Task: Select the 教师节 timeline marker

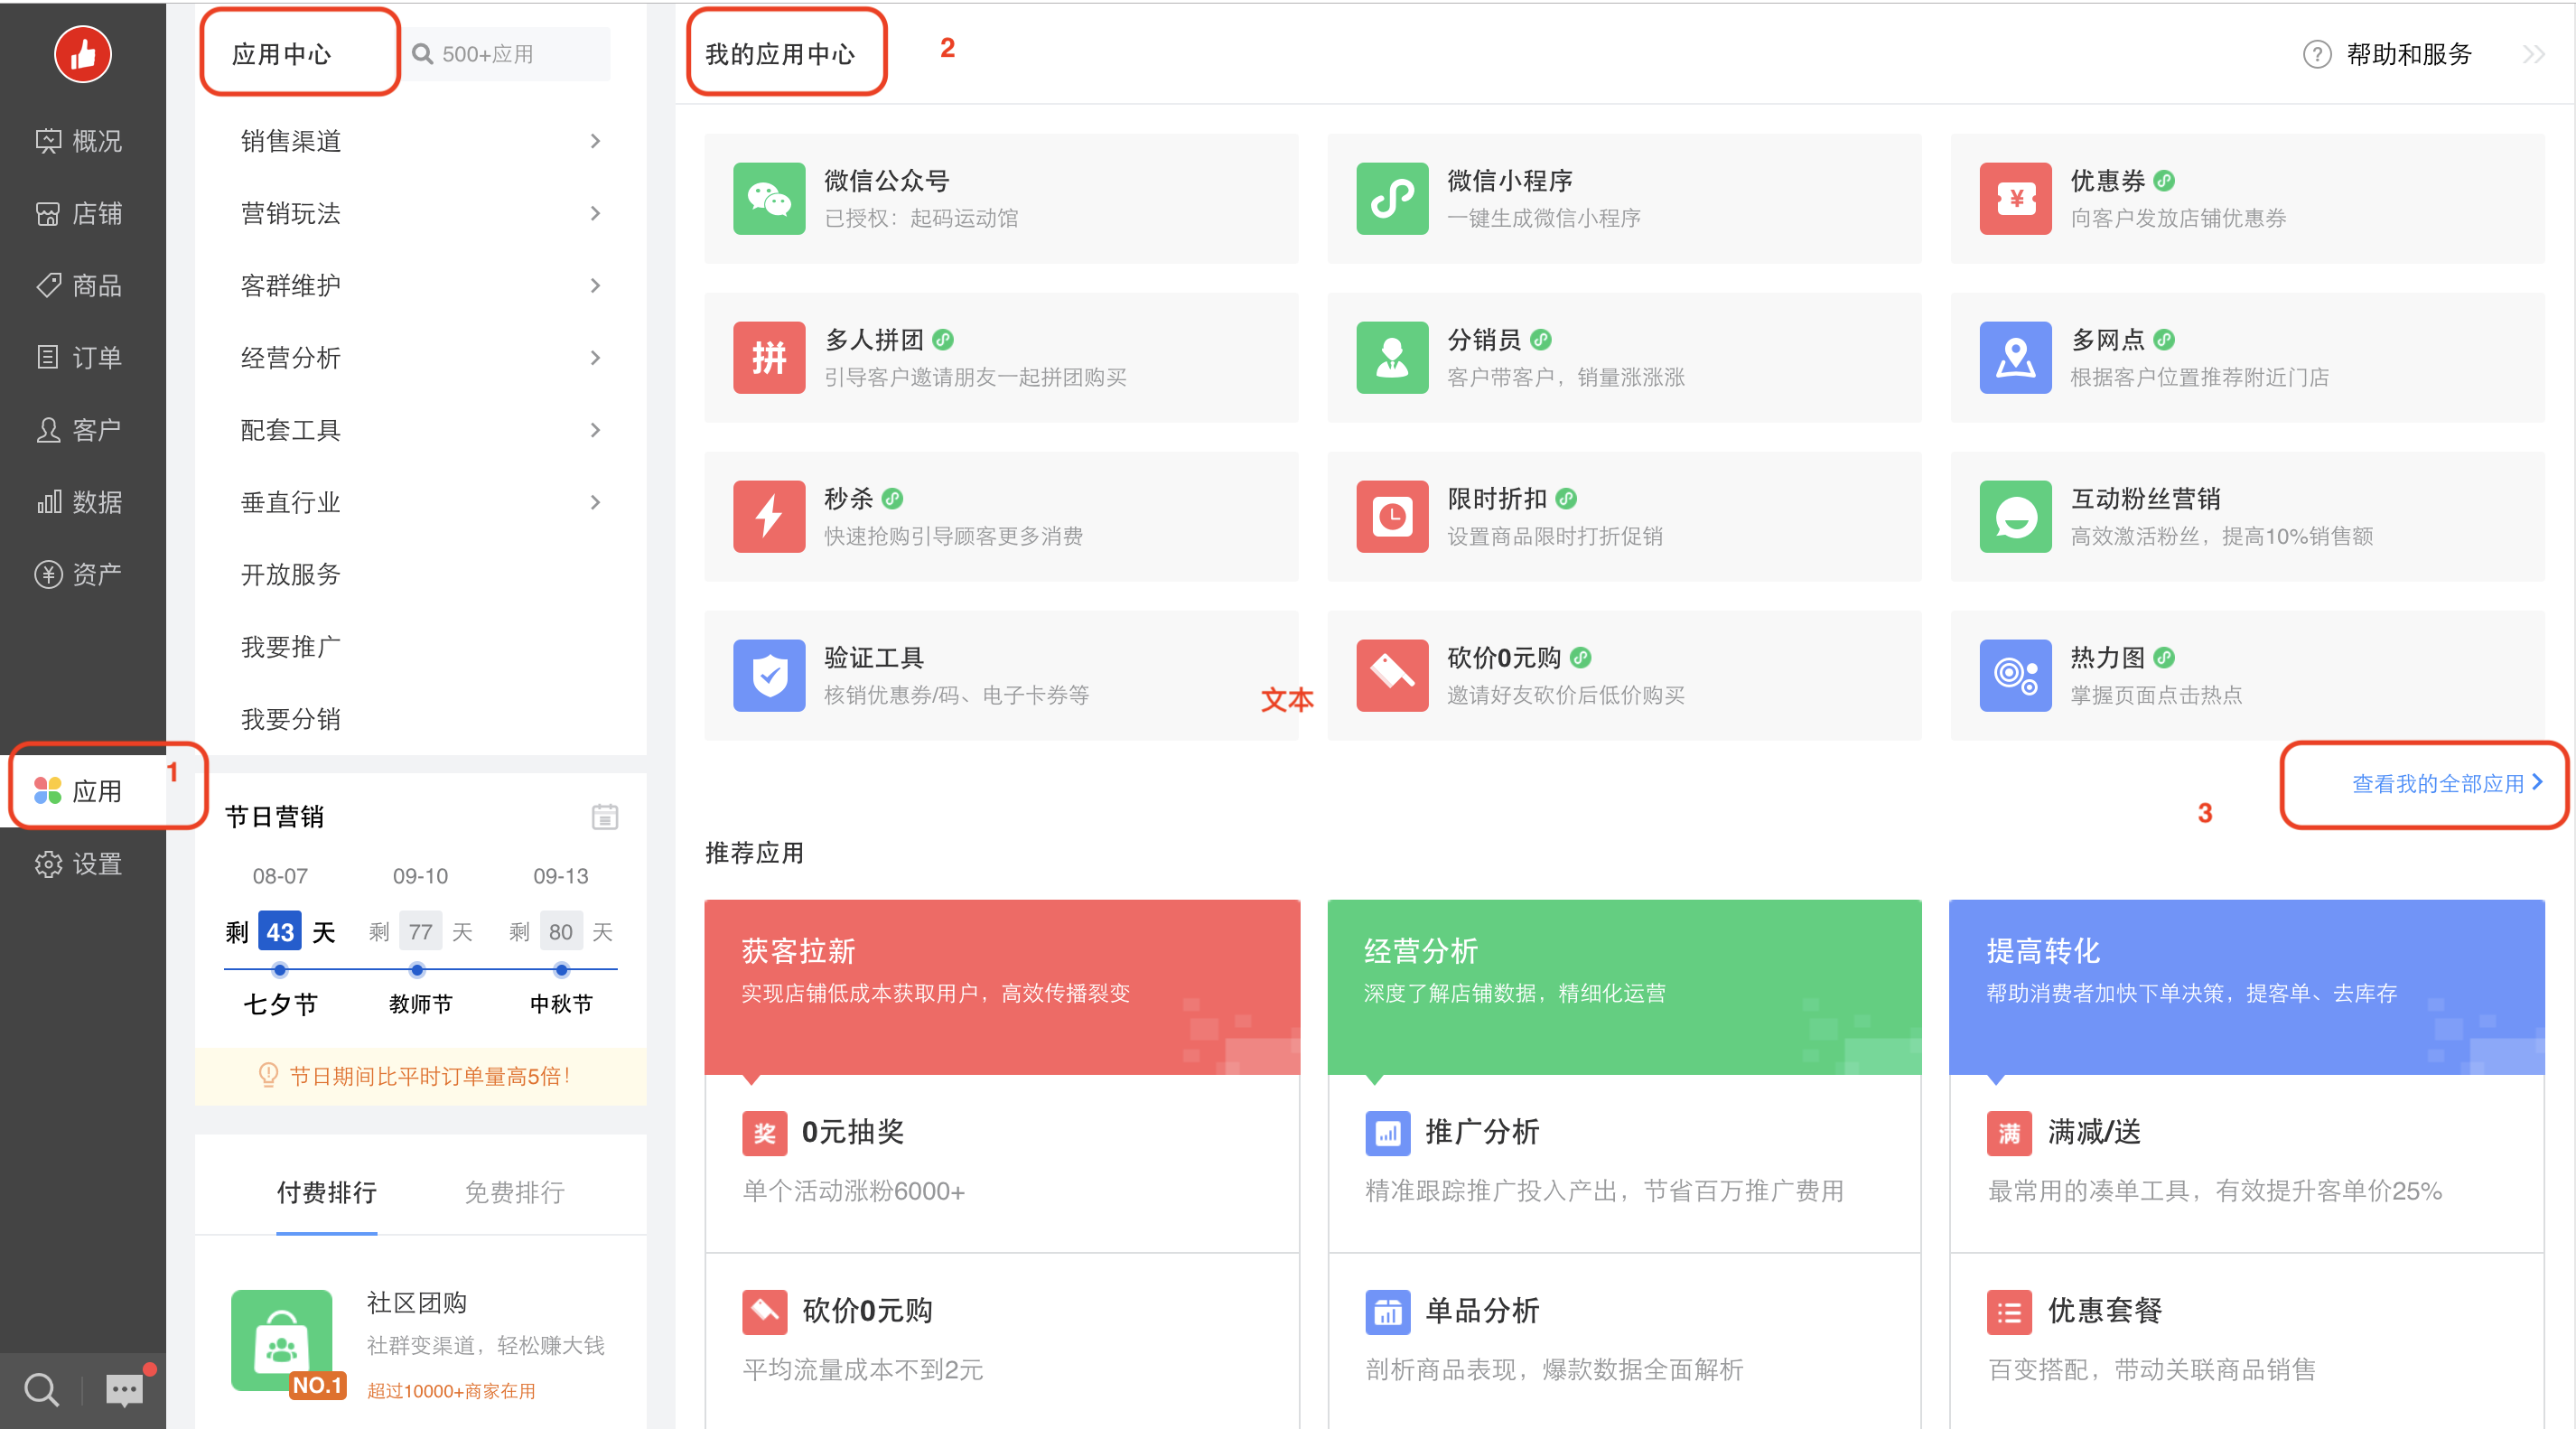Action: click(x=418, y=969)
